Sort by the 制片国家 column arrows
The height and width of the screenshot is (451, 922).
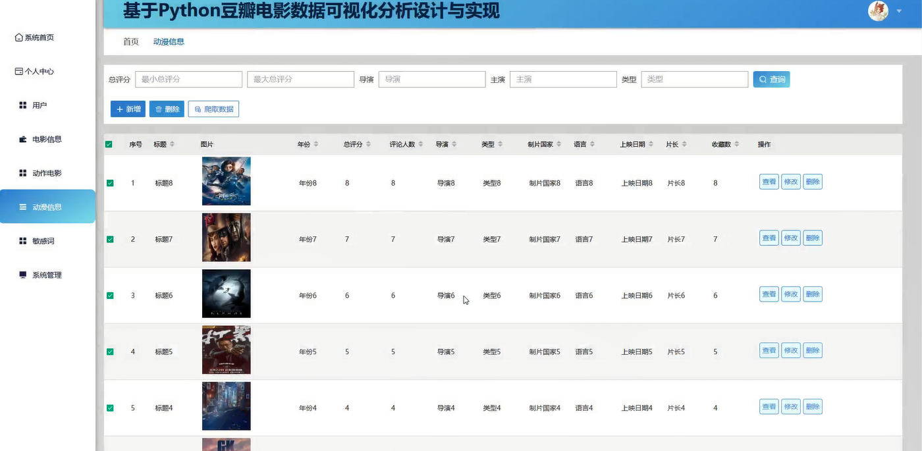point(559,144)
